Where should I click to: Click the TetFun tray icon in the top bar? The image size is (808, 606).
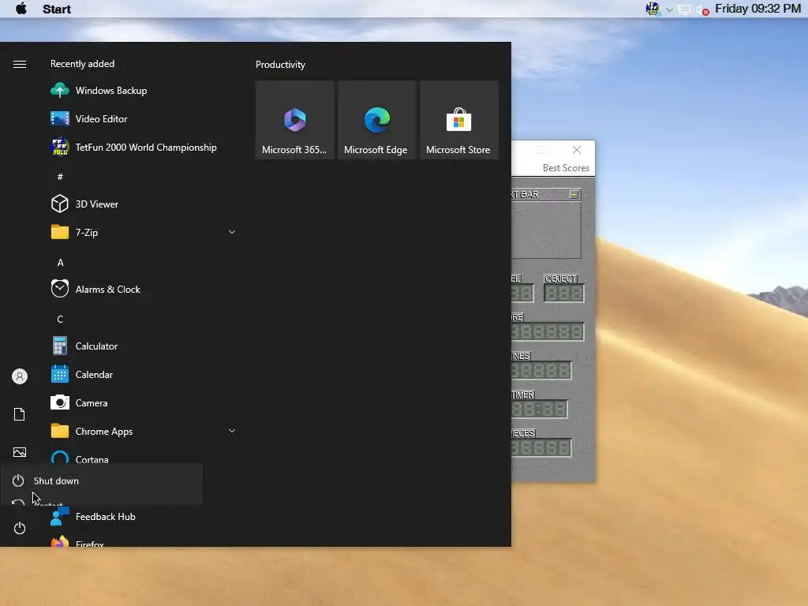pyautogui.click(x=653, y=9)
